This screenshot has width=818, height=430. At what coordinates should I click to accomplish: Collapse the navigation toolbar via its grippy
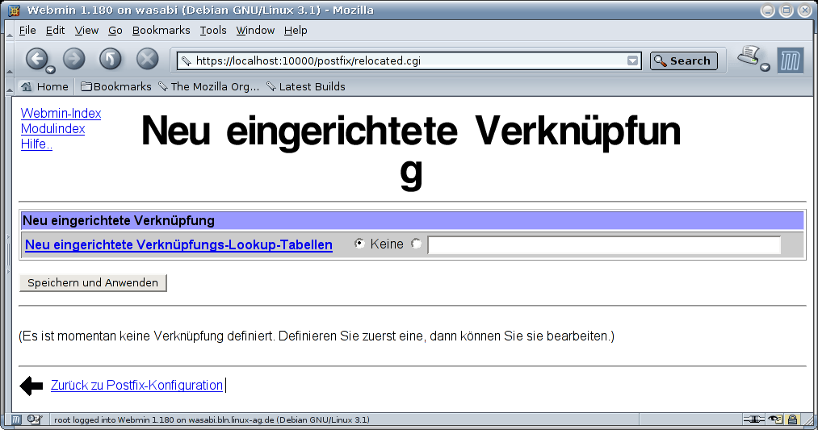click(10, 60)
